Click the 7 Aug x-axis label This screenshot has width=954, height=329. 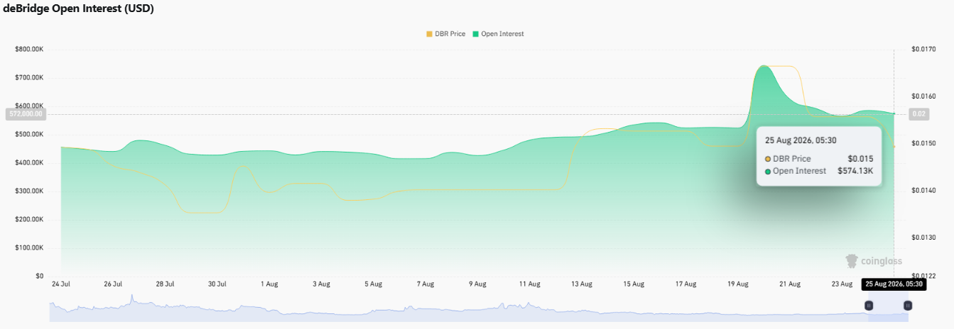425,284
